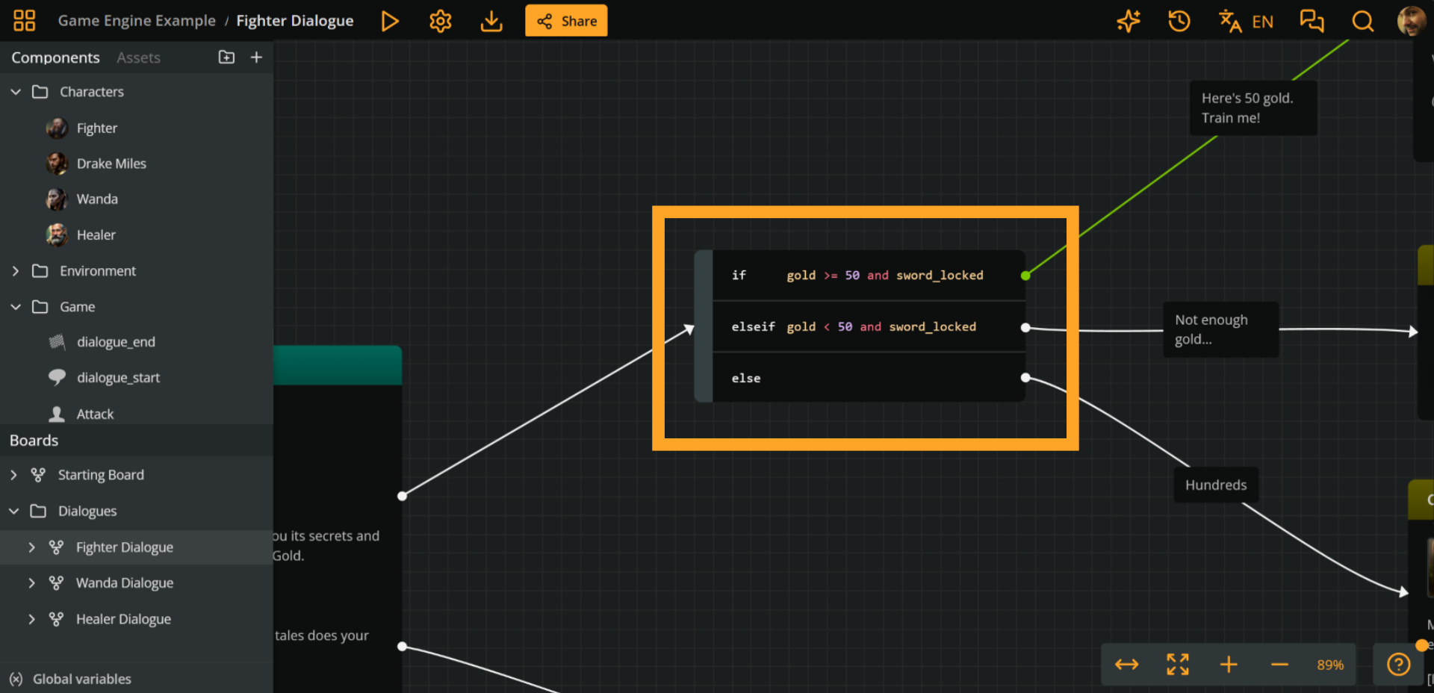Click the Play preview icon
Viewport: 1434px width, 693px height.
coord(389,21)
